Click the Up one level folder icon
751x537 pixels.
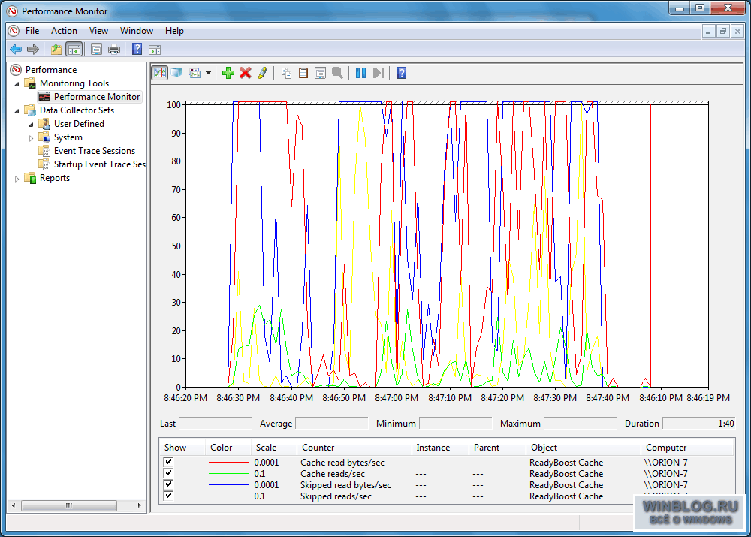click(x=56, y=49)
